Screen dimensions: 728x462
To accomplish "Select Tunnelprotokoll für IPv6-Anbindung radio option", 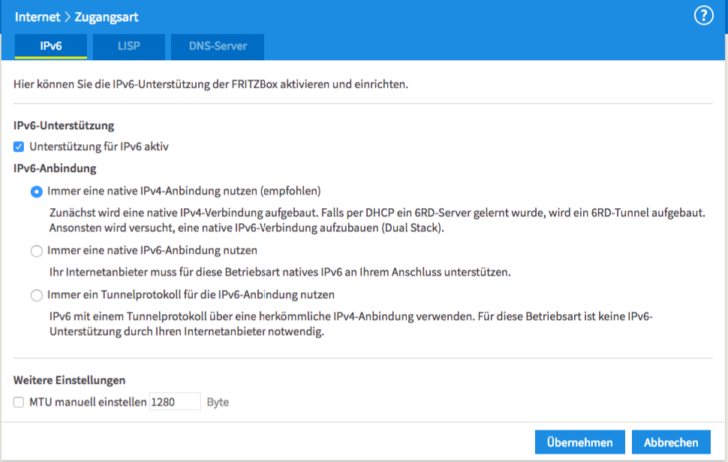I will coord(37,295).
